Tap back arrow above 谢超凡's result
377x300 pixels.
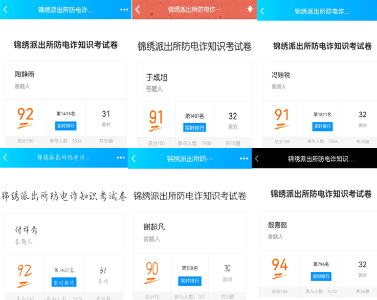click(134, 159)
